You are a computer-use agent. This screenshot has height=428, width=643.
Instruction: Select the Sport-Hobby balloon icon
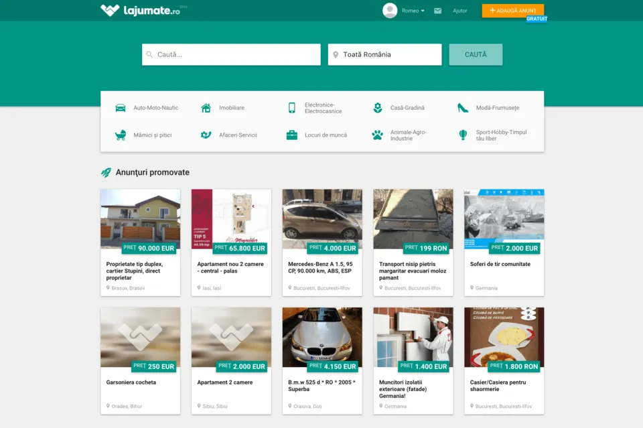click(463, 135)
